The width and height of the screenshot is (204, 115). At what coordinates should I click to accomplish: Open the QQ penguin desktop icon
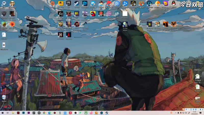pos(174,3)
